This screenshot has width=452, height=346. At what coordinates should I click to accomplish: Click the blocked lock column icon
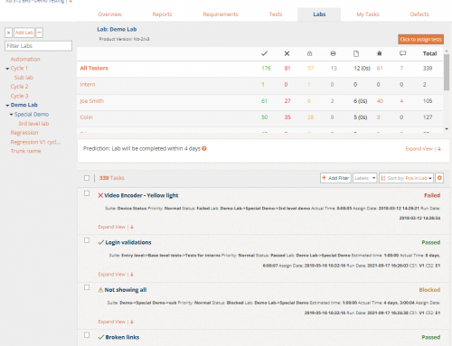tap(309, 53)
